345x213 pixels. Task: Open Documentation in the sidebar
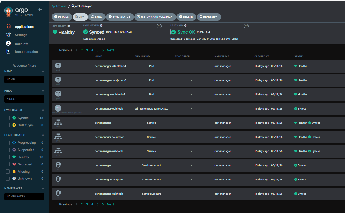click(26, 52)
